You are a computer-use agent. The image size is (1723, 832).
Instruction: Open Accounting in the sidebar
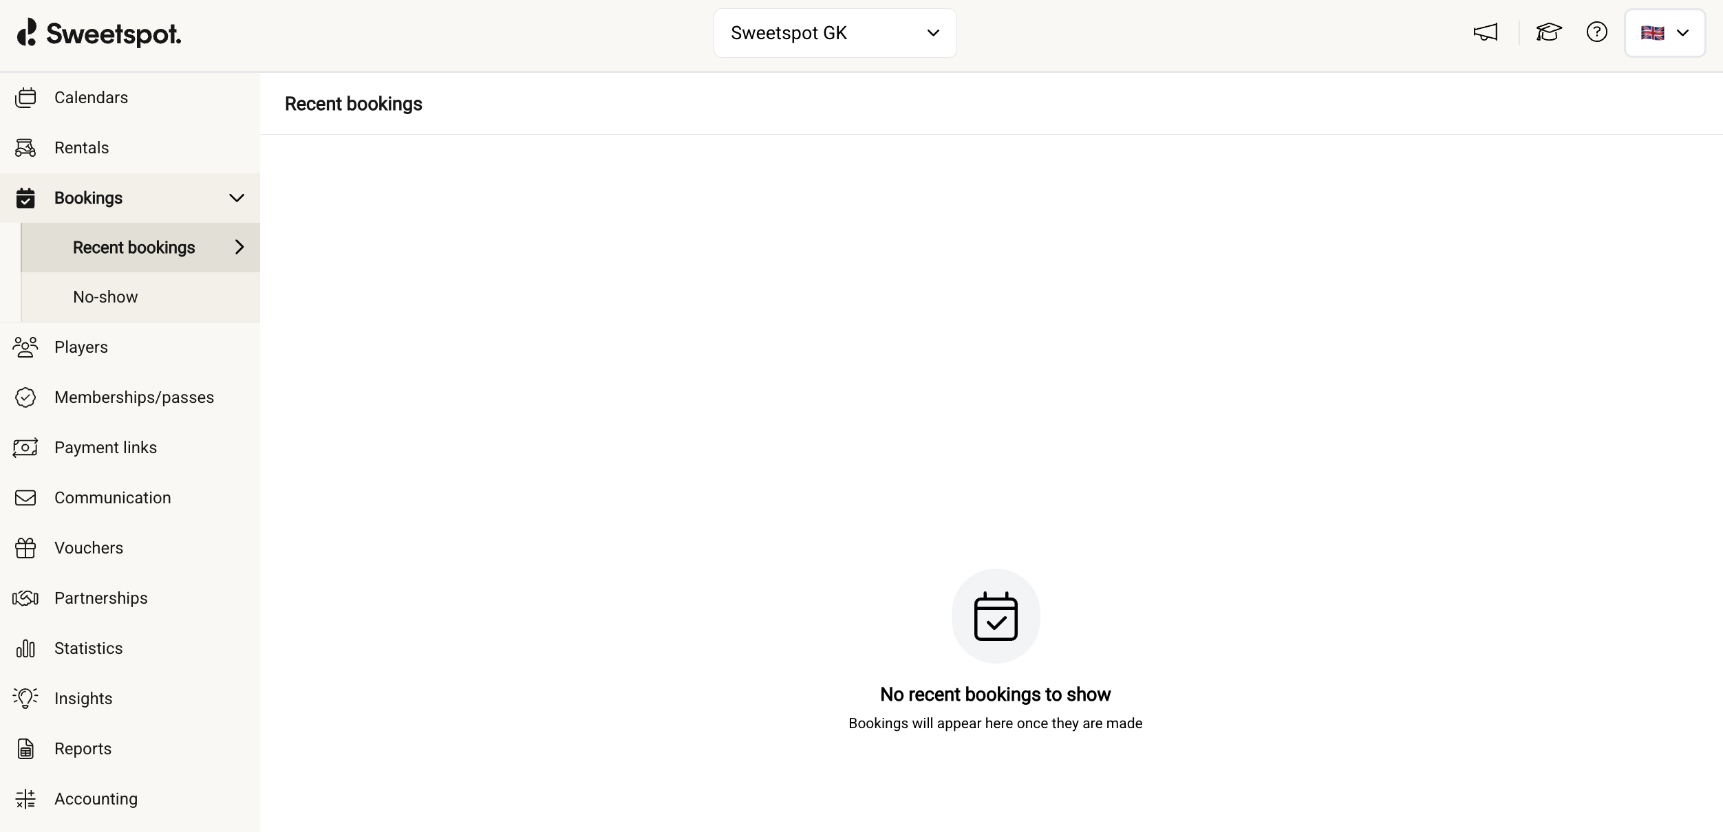click(x=96, y=799)
